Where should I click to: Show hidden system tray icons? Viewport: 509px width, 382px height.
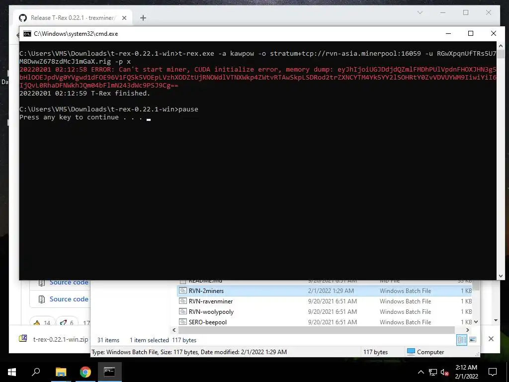point(421,372)
